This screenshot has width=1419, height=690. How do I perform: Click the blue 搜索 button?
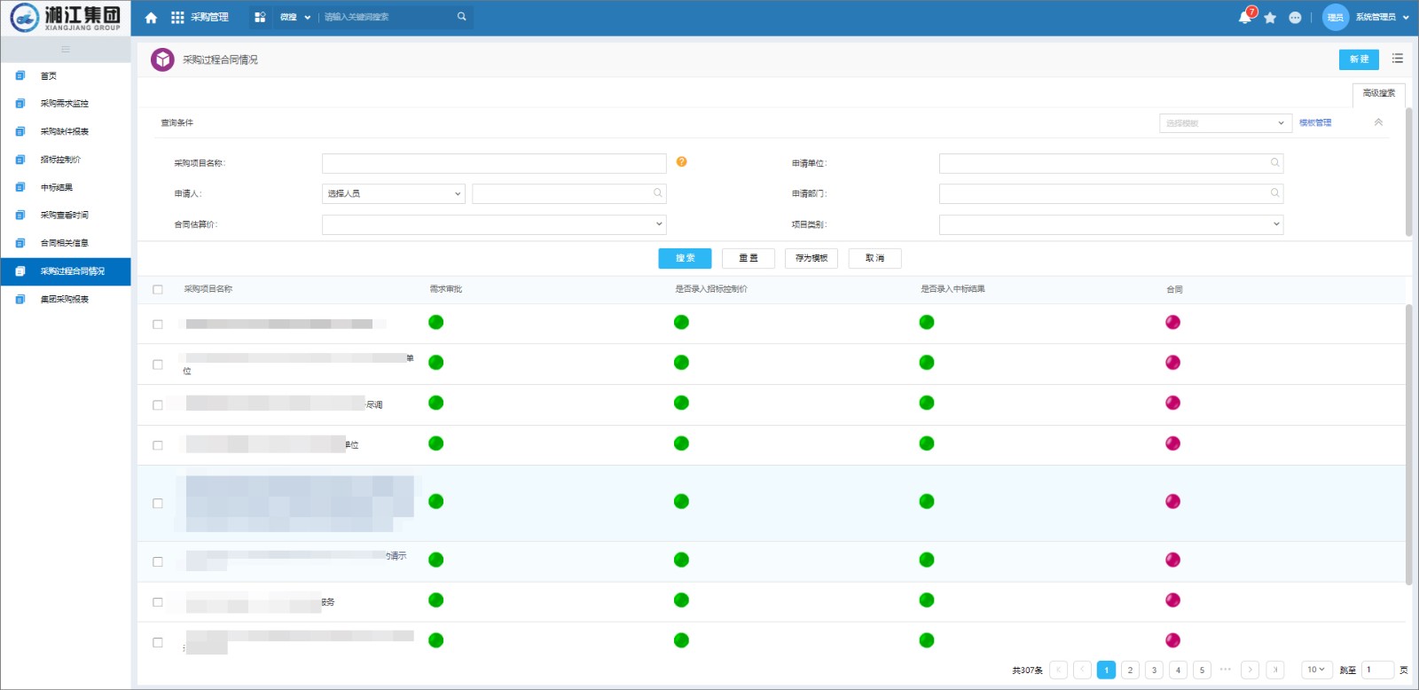pos(685,258)
